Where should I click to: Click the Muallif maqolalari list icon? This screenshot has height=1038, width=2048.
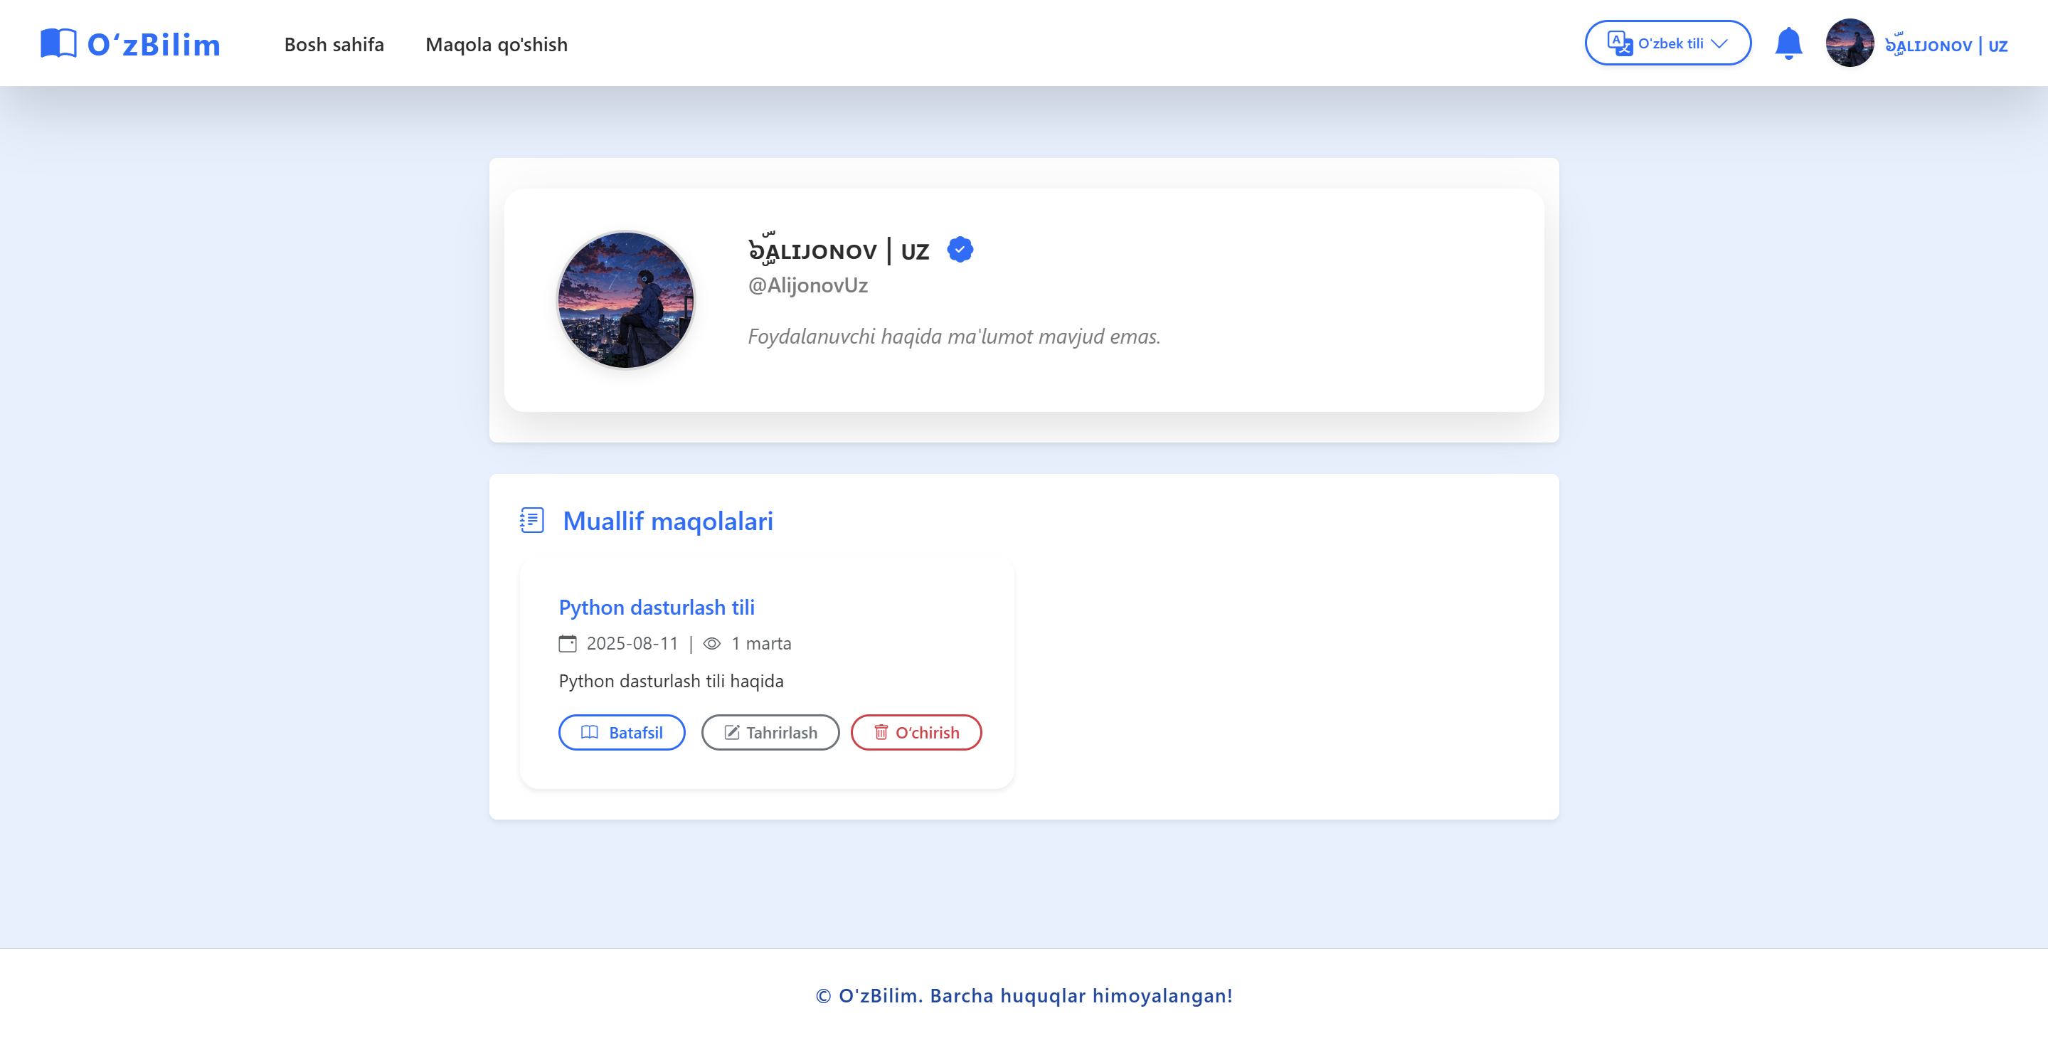(x=532, y=520)
